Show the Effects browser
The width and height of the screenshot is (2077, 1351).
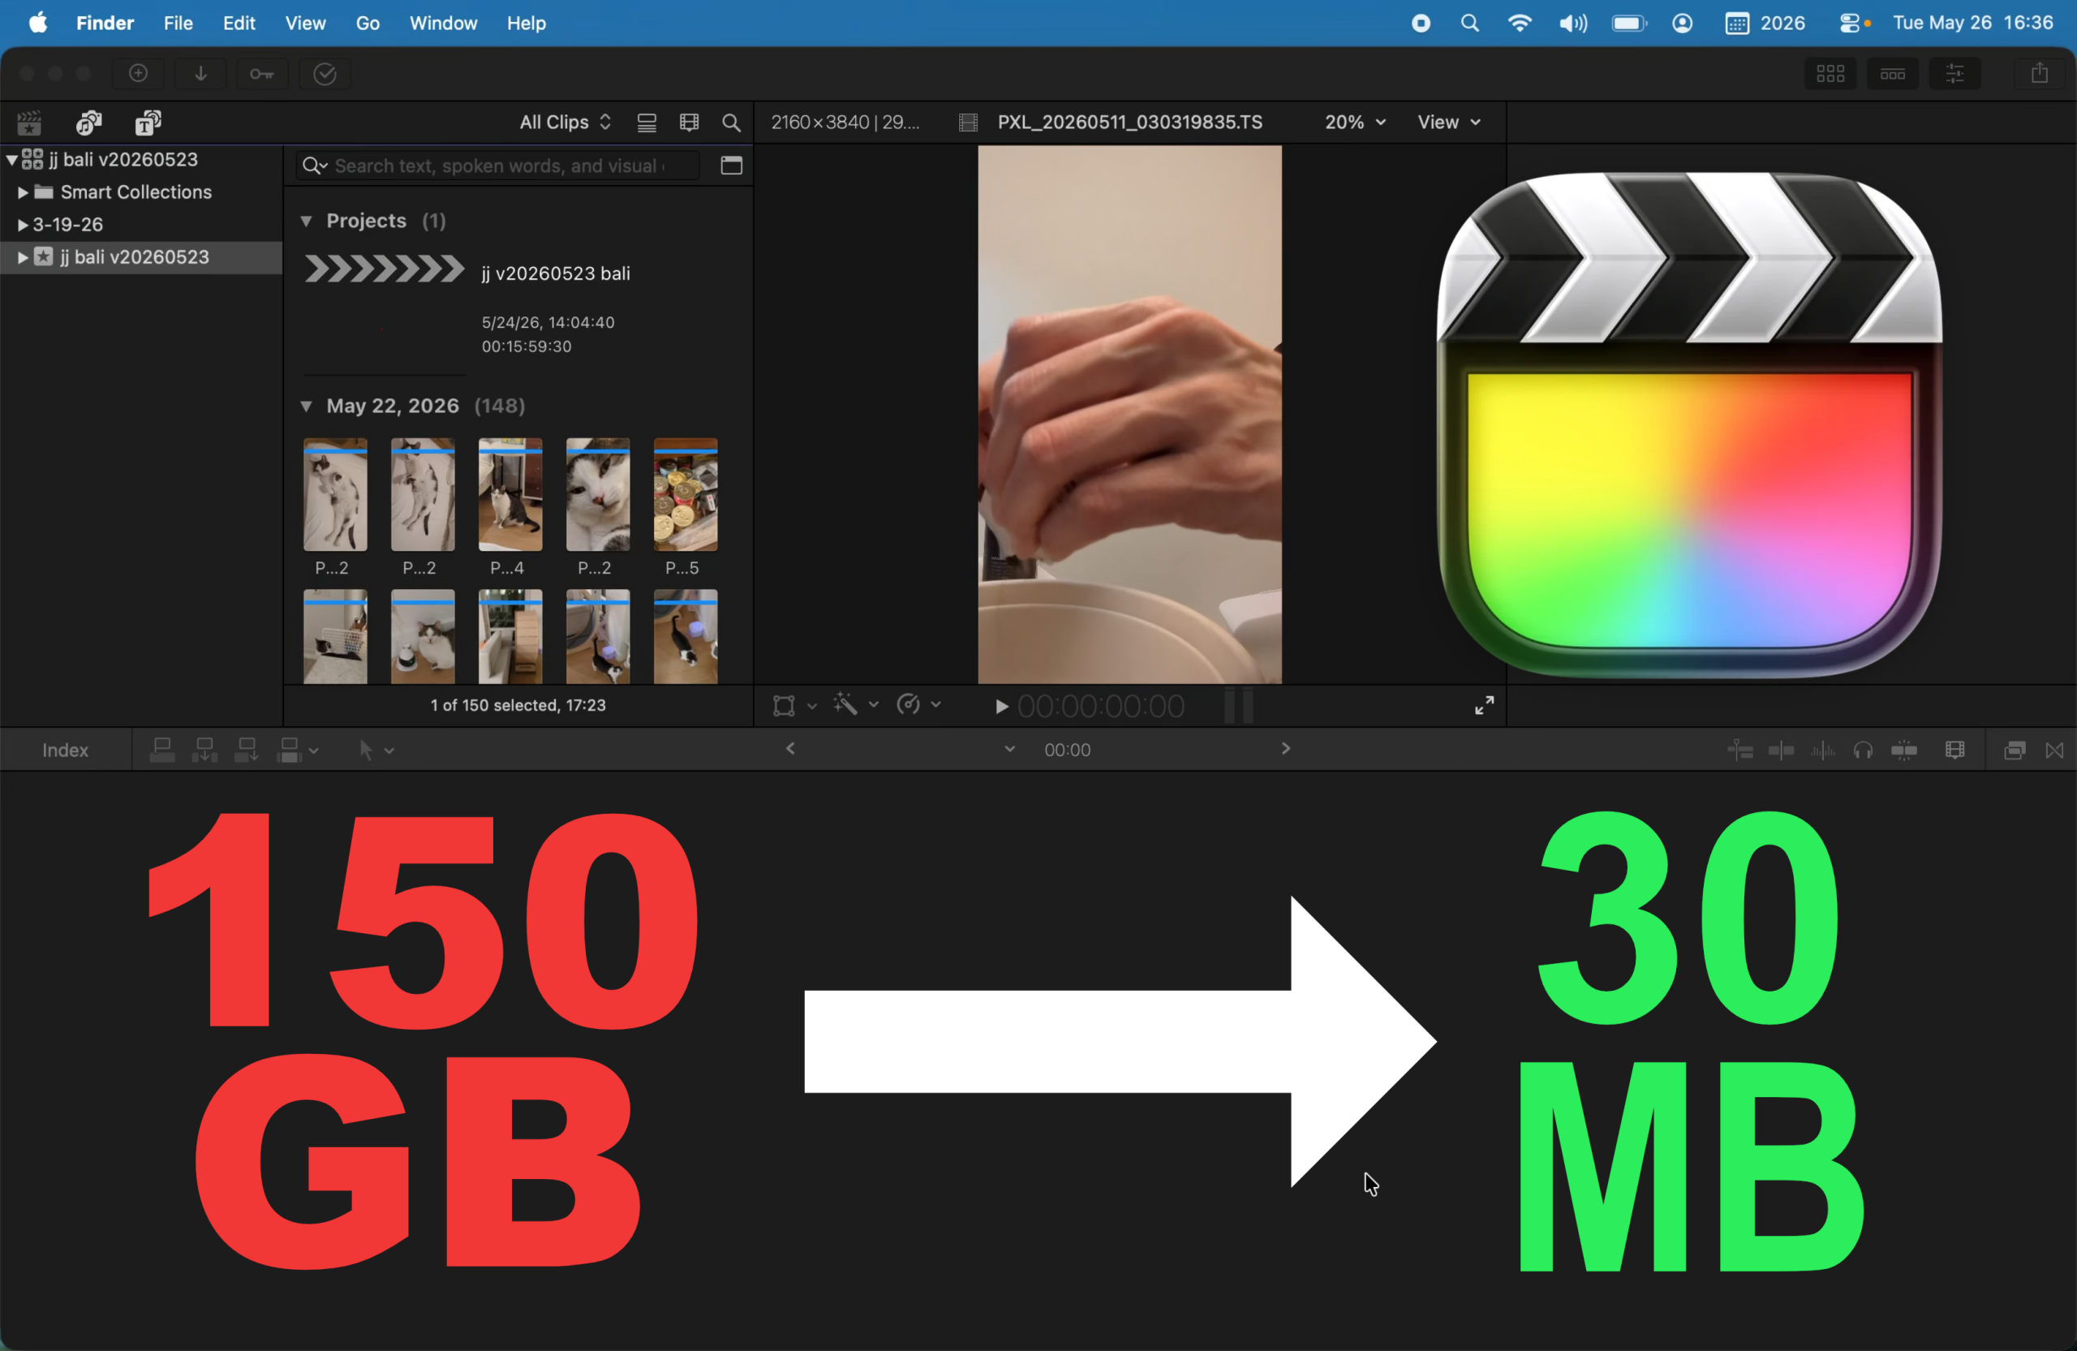(2015, 750)
